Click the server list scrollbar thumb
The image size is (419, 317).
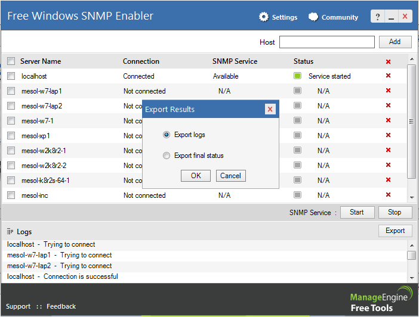(411, 122)
